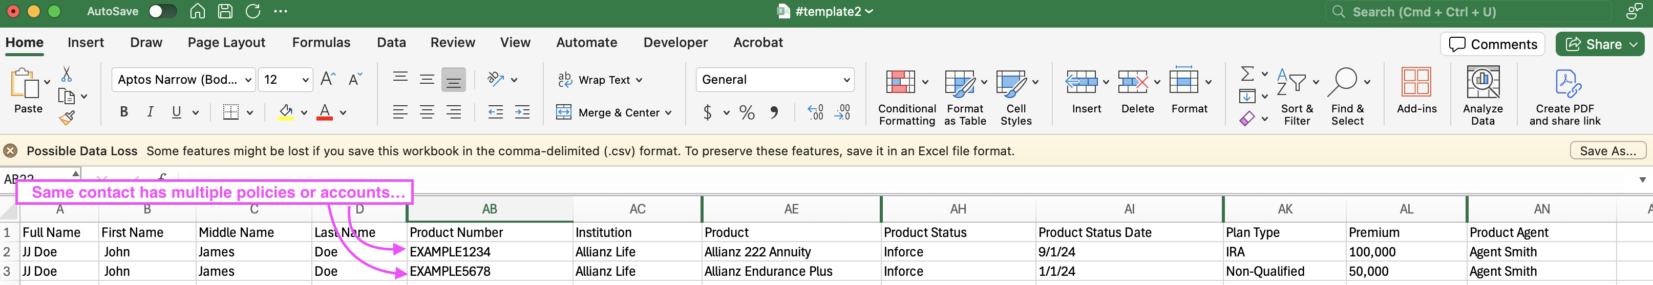The height and width of the screenshot is (285, 1653).
Task: Apply accounting dollar format
Action: pyautogui.click(x=708, y=112)
